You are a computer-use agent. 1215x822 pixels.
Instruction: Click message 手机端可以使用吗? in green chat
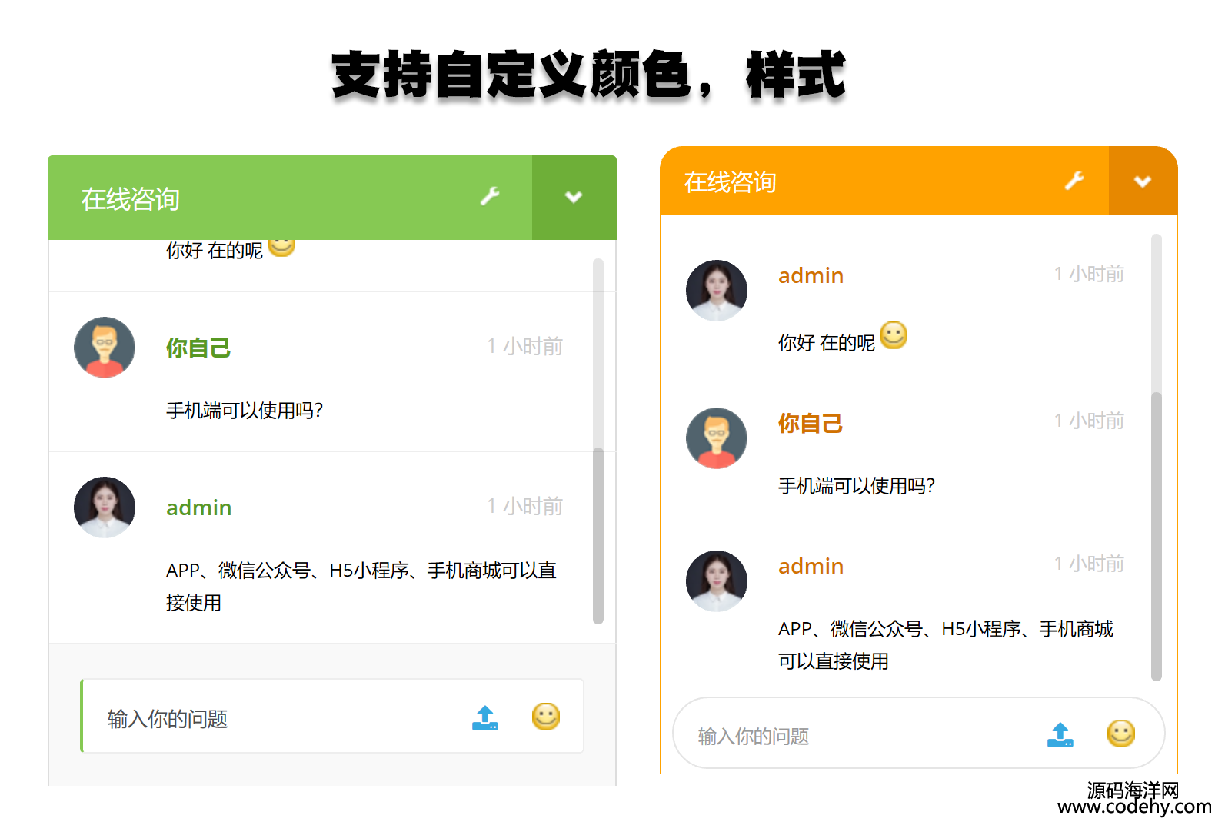click(245, 411)
